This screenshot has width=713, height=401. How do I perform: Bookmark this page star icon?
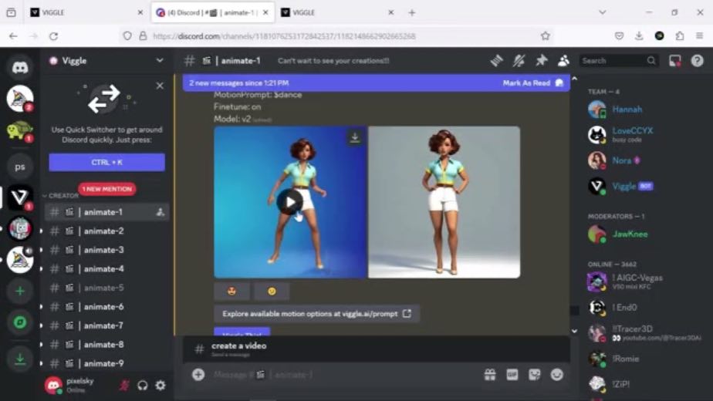[546, 36]
